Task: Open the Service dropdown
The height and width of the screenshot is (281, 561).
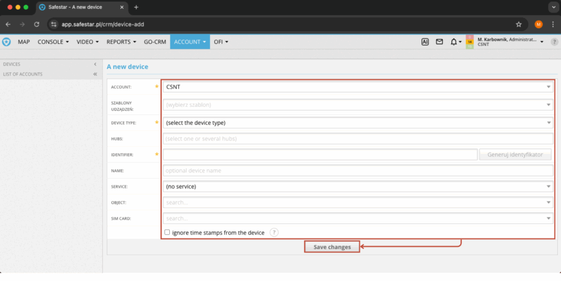Action: (358, 187)
